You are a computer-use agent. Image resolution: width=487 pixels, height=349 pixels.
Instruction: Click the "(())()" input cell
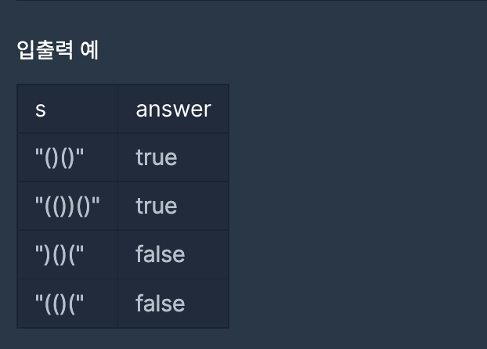point(67,206)
